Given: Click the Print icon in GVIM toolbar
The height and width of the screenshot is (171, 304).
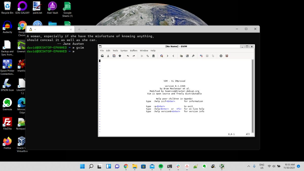Looking at the screenshot, I should (120, 56).
